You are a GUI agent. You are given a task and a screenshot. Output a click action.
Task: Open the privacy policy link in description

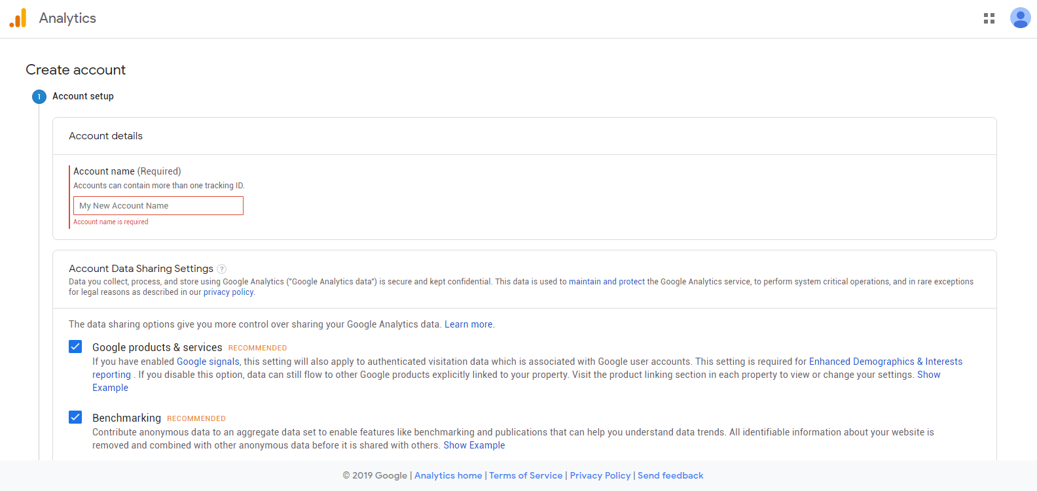[228, 292]
